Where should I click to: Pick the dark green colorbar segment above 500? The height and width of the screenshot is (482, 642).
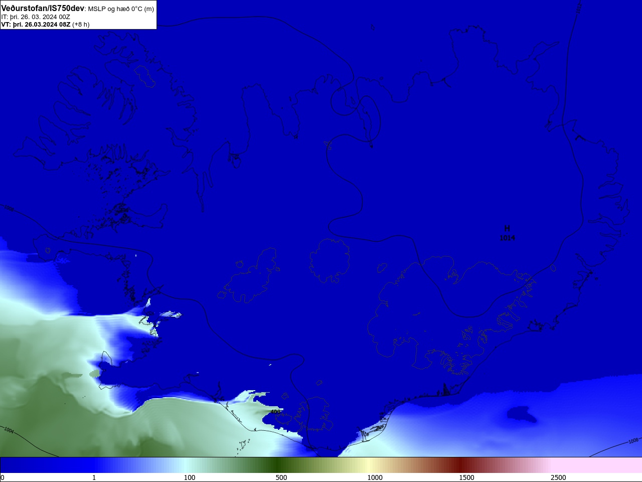(277, 465)
